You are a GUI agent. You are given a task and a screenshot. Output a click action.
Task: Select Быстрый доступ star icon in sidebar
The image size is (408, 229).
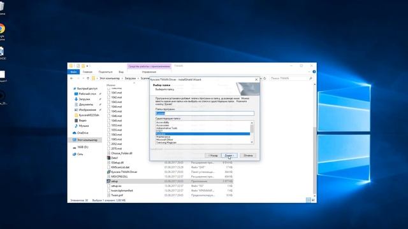click(x=75, y=88)
